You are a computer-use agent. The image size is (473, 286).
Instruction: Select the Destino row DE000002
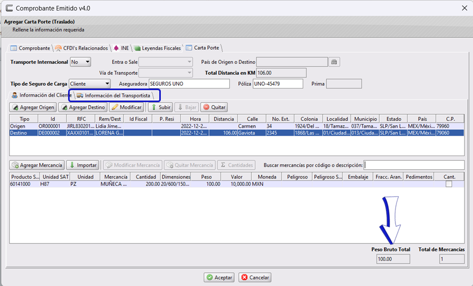(x=237, y=133)
